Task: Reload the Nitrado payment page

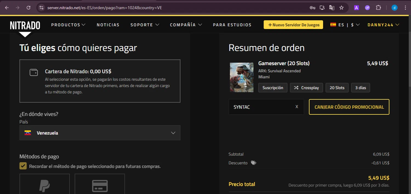Action: pos(28,8)
